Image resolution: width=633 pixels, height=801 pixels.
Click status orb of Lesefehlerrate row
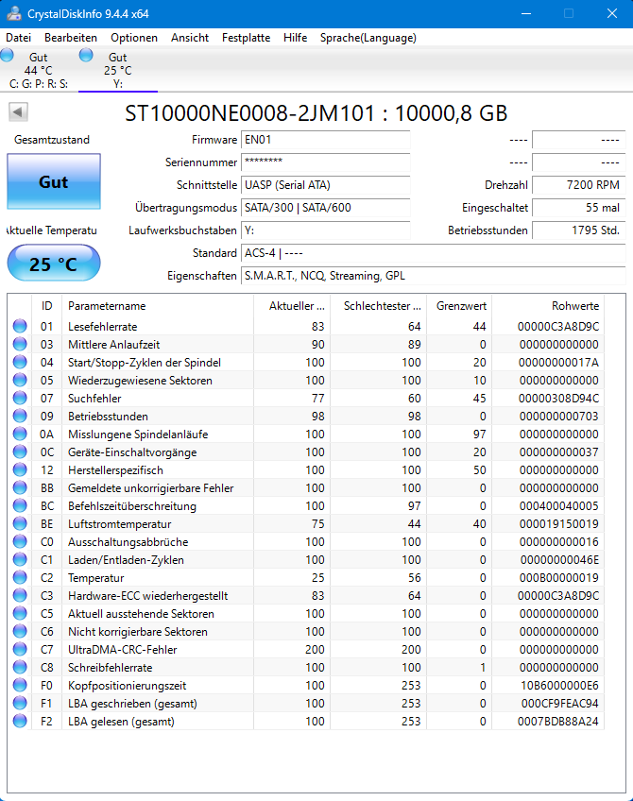point(20,326)
